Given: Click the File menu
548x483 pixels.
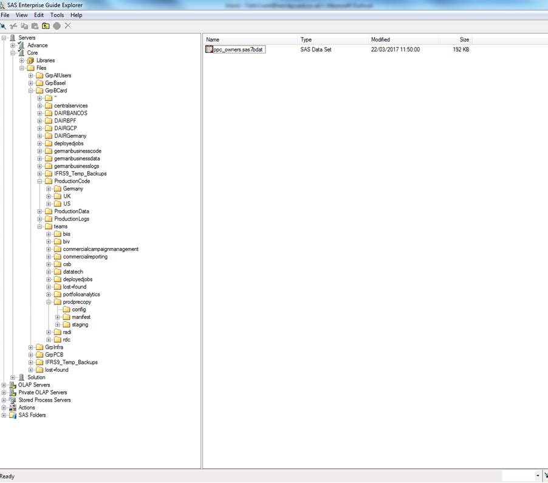Looking at the screenshot, I should (5, 15).
